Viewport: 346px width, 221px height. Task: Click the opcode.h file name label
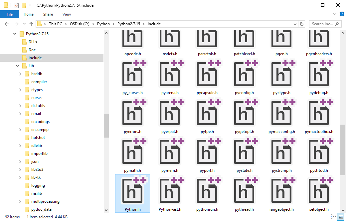(132, 54)
